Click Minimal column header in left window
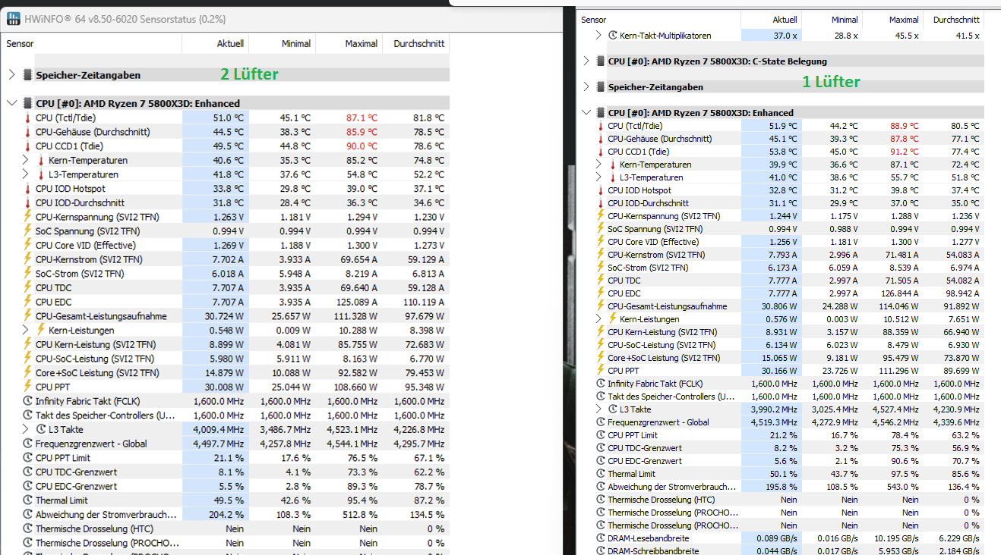 click(296, 44)
